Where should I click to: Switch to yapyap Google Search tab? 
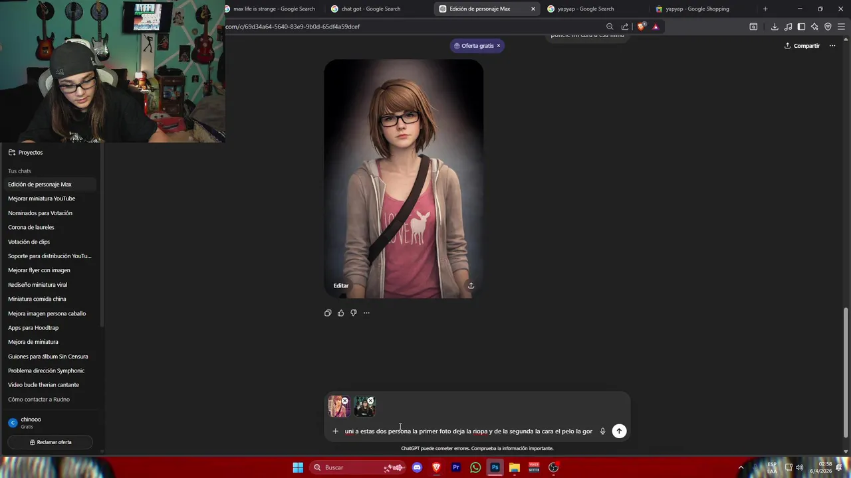coord(586,9)
